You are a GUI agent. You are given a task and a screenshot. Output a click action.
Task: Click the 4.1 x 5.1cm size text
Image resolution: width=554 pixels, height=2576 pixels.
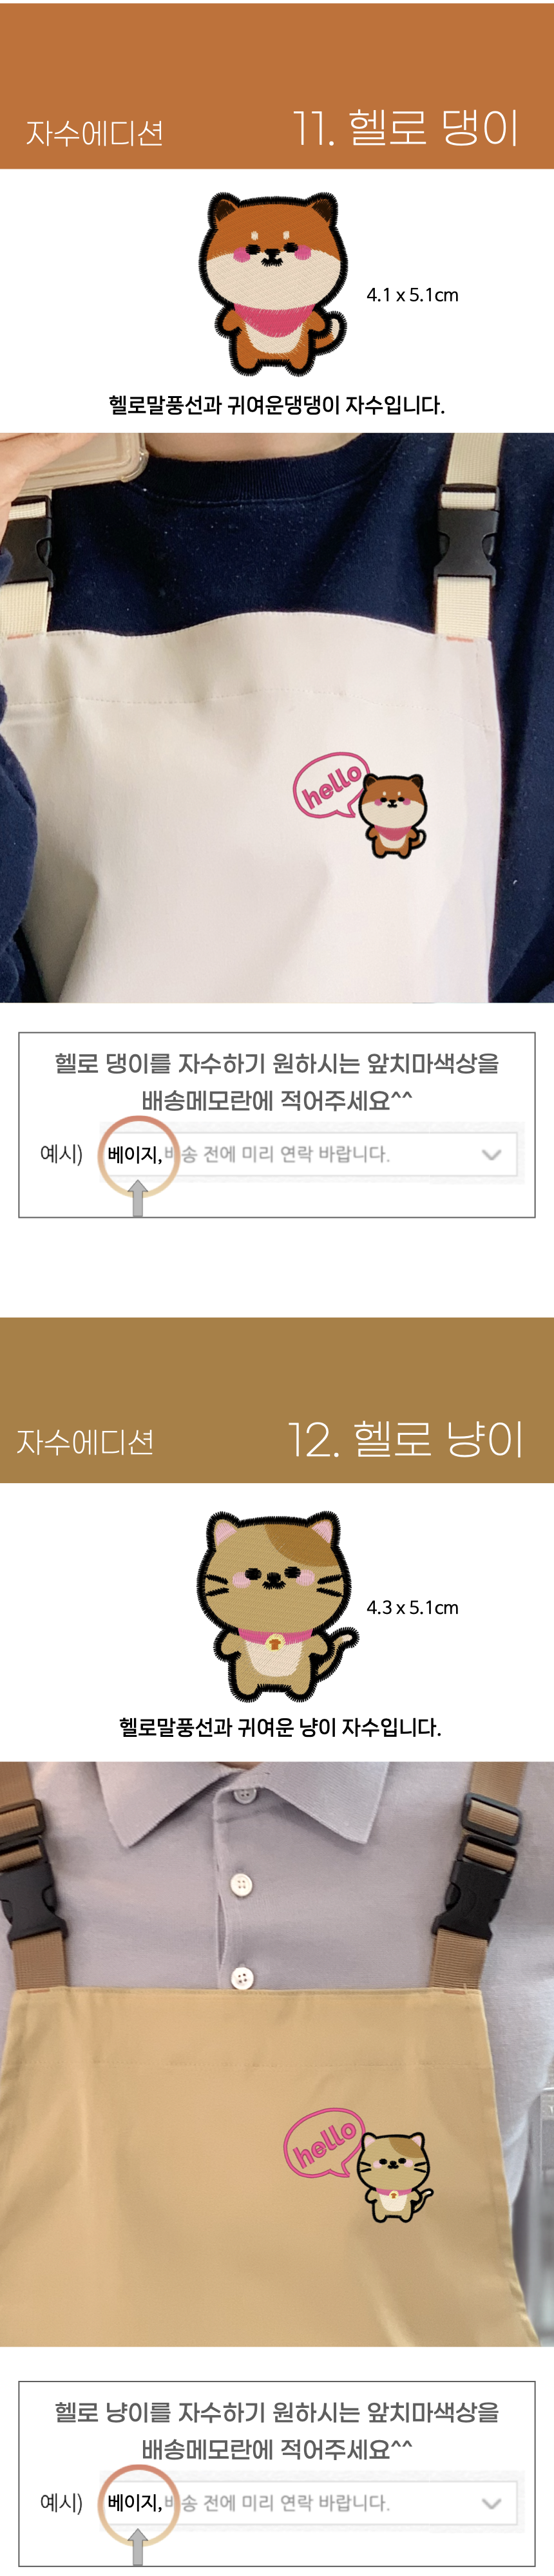click(x=412, y=295)
